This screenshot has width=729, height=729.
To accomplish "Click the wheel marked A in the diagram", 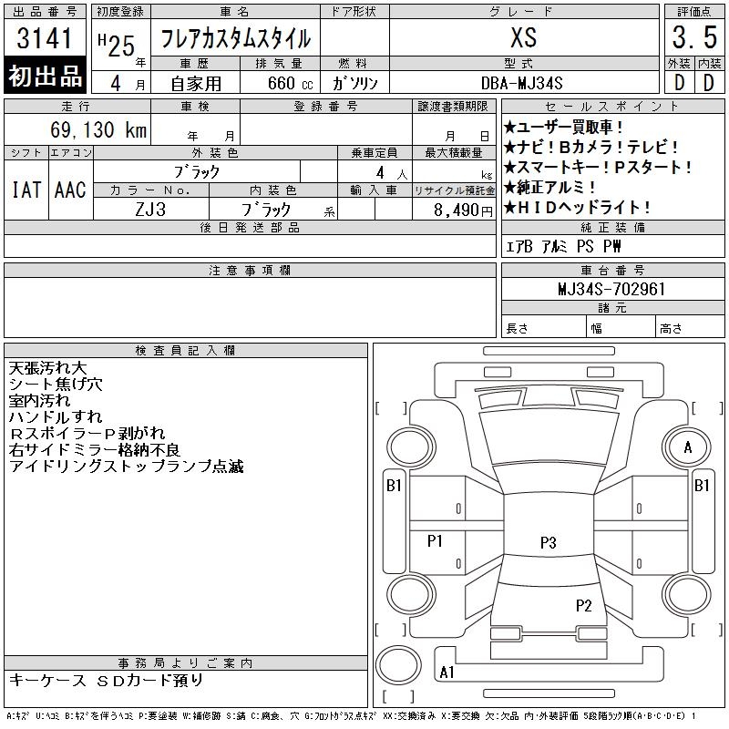I will 687,447.
